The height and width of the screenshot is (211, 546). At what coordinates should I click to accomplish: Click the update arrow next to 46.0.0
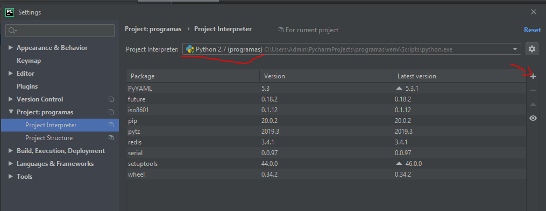[399, 163]
